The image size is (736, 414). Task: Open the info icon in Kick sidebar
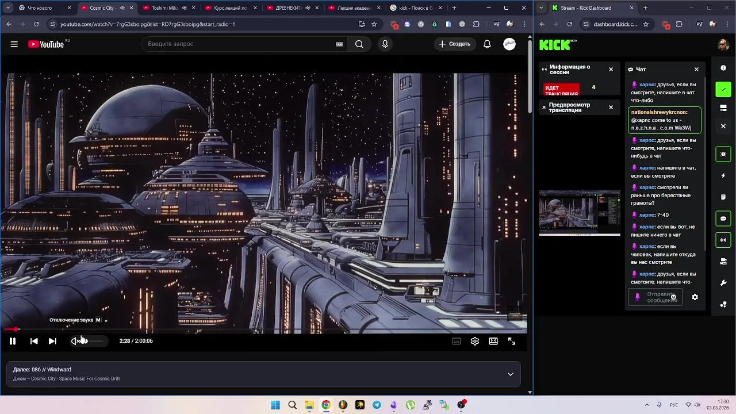click(723, 68)
